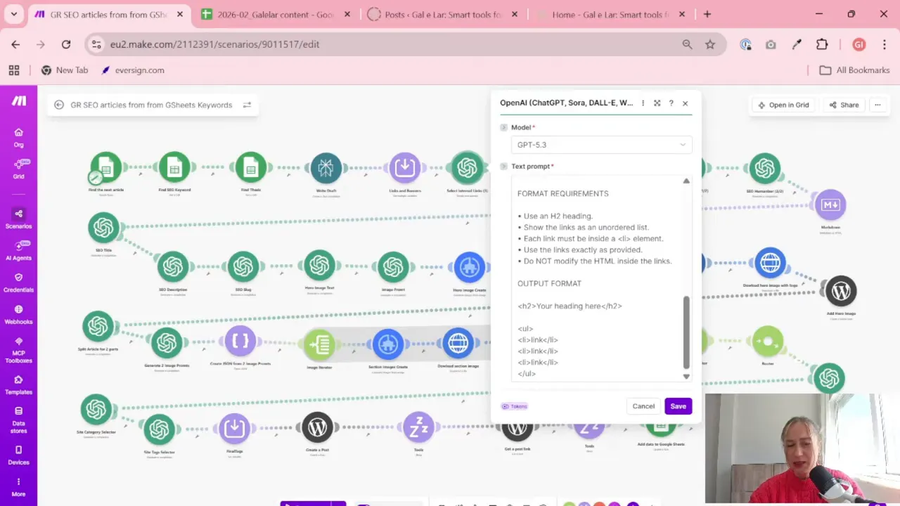Image resolution: width=900 pixels, height=506 pixels.
Task: Go to Org in the Make sidebar
Action: (x=18, y=137)
